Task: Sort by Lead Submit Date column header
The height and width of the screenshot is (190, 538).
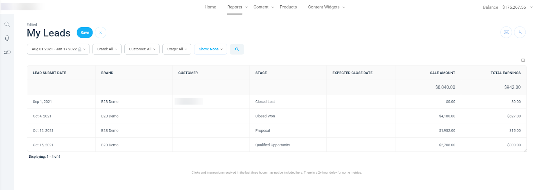Action: coord(49,73)
